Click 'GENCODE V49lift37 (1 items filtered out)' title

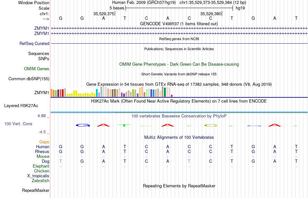tap(179, 24)
